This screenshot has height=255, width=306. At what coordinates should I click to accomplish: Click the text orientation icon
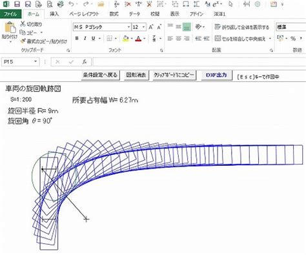(198, 26)
